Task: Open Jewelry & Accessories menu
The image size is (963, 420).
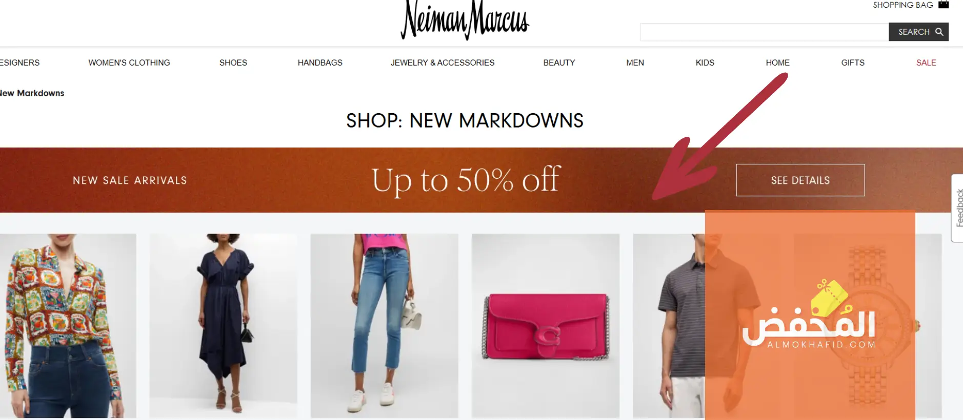Action: 443,62
